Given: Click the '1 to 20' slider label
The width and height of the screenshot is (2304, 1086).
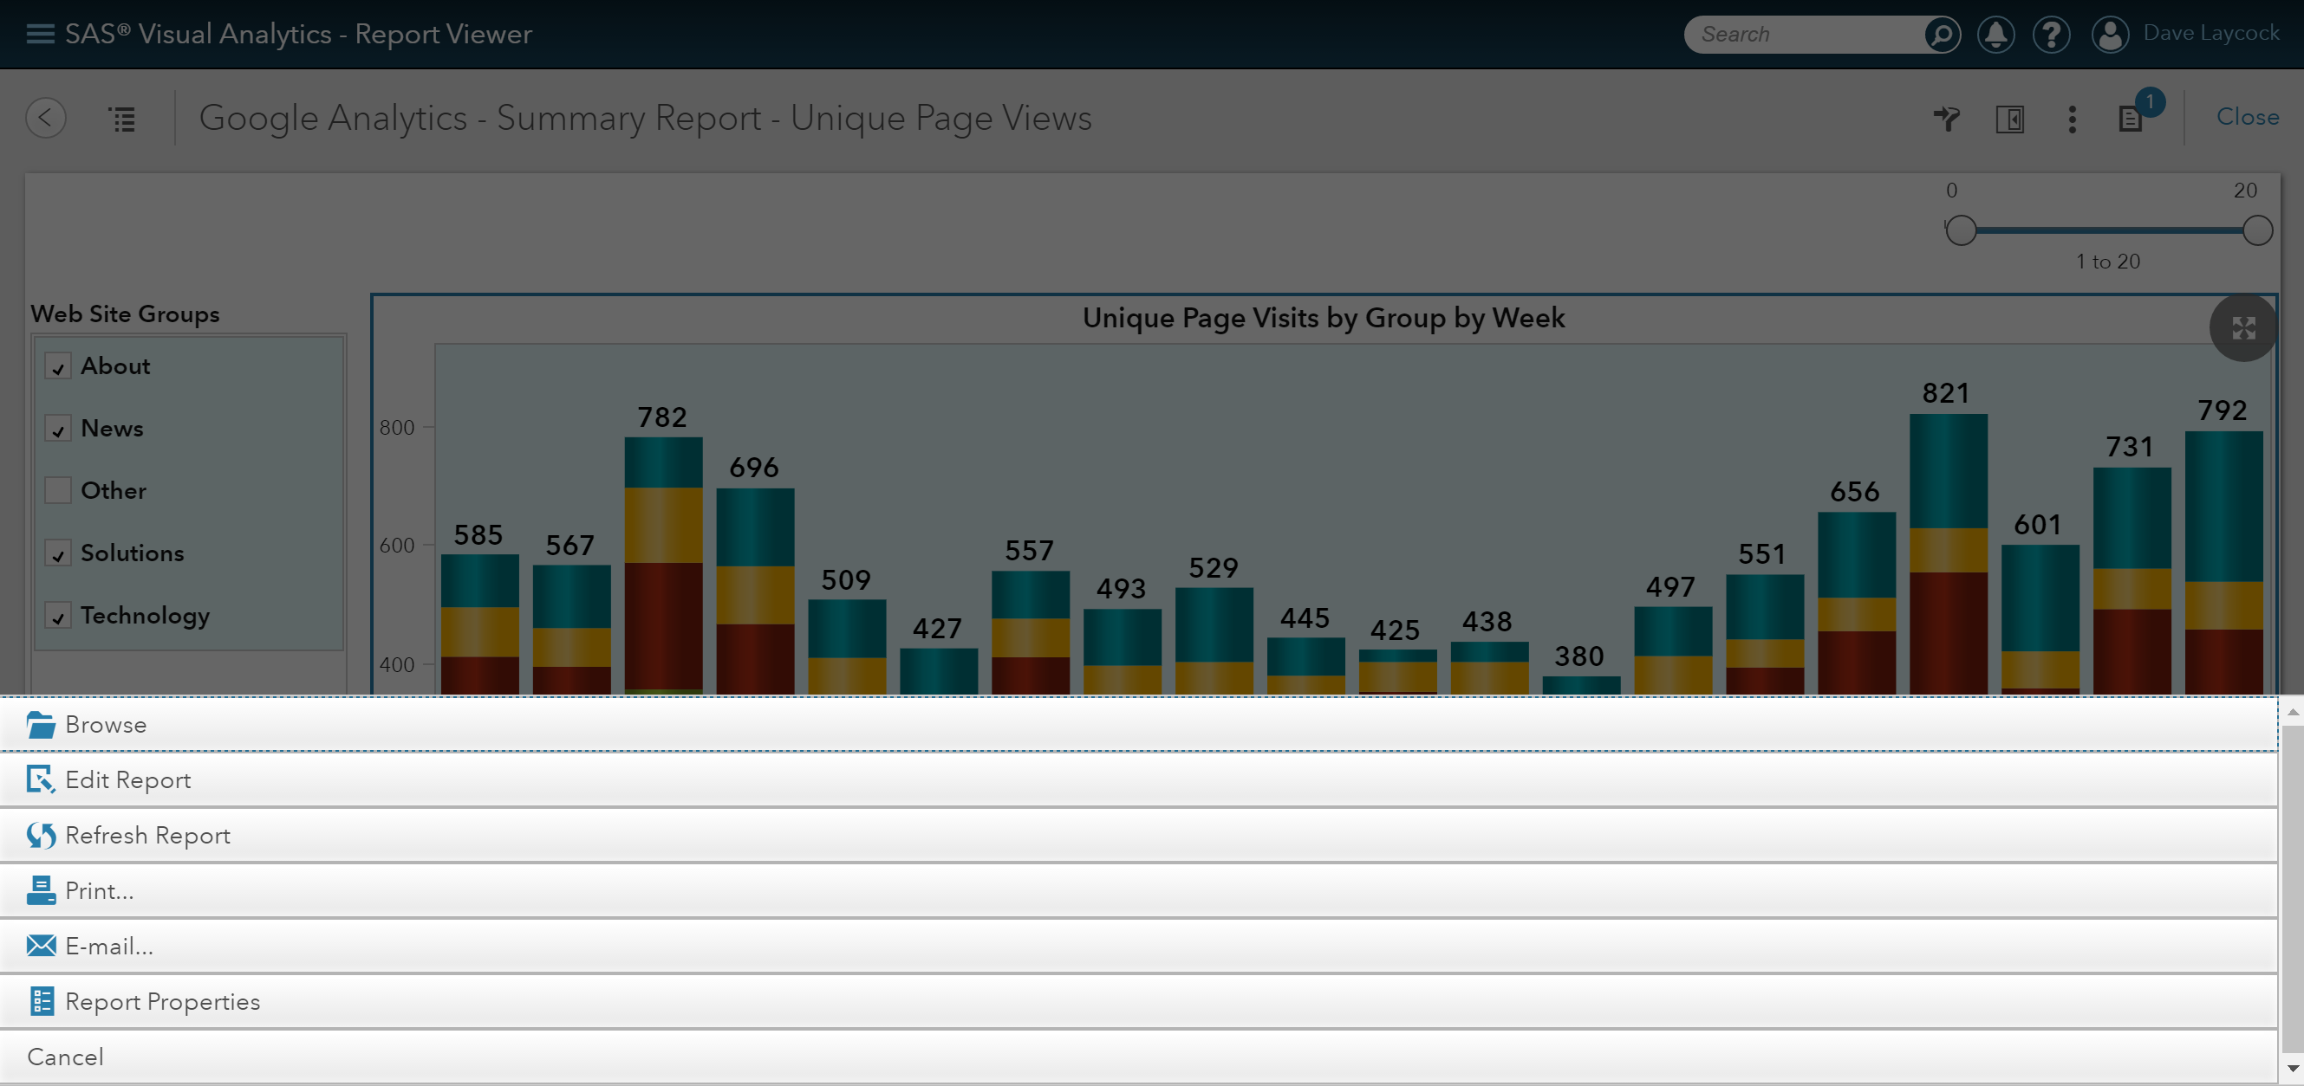Looking at the screenshot, I should coord(2107,262).
